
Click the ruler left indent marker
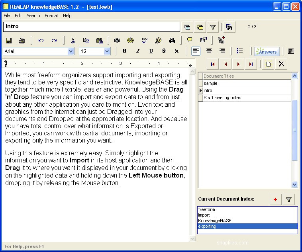pos(6,63)
